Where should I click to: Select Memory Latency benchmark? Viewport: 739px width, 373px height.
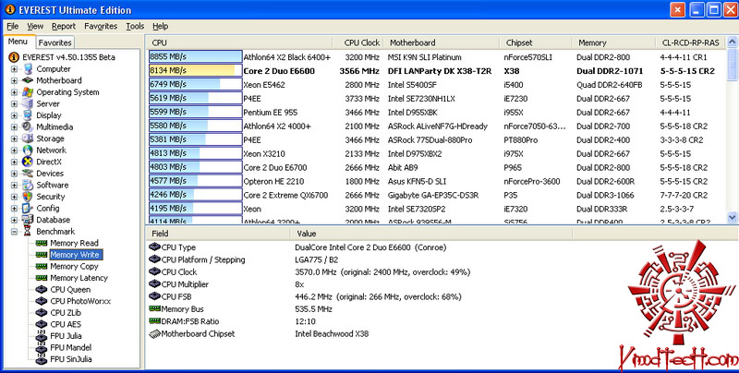coord(79,278)
